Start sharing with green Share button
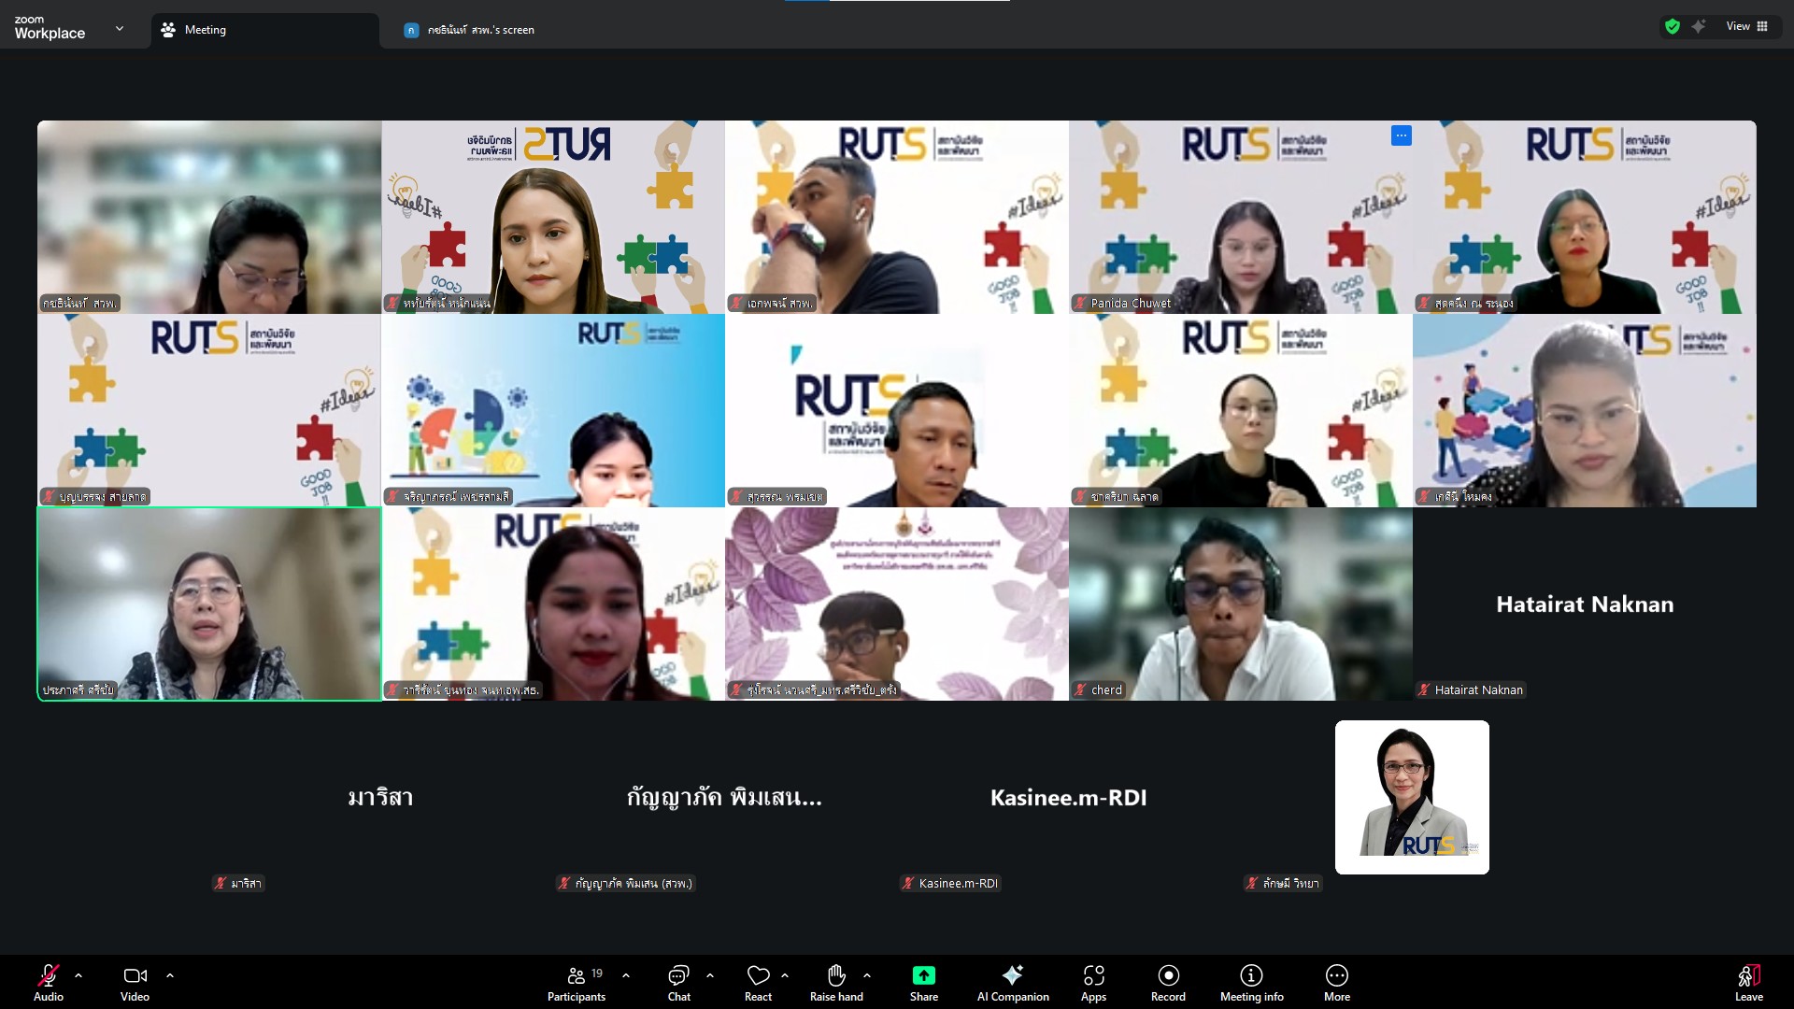The width and height of the screenshot is (1794, 1009). (923, 976)
